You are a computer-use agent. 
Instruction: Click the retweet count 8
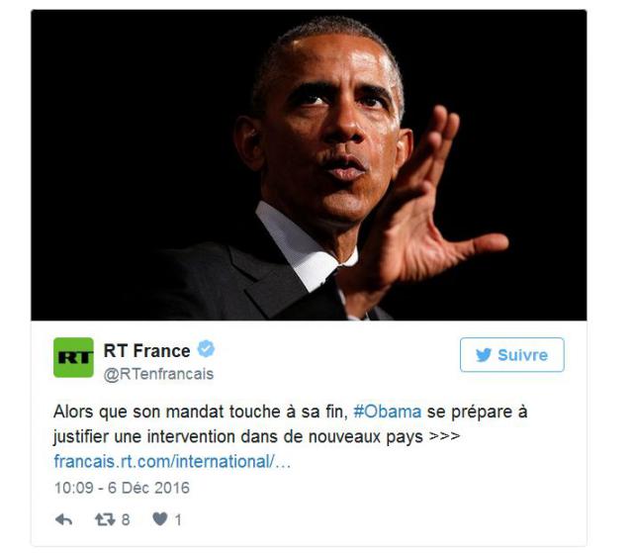pos(126,520)
